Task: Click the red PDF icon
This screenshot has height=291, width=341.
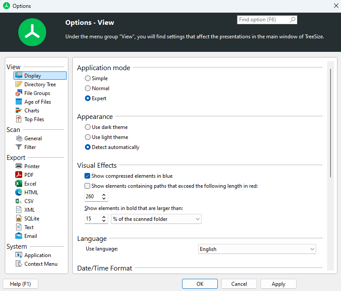Action: tap(19, 175)
